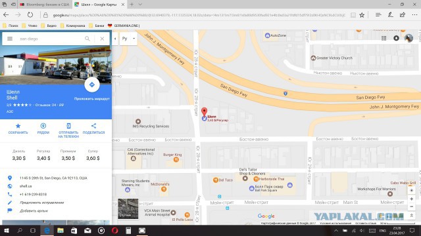Open a new browser tab
The height and width of the screenshot is (236, 421).
132,5
